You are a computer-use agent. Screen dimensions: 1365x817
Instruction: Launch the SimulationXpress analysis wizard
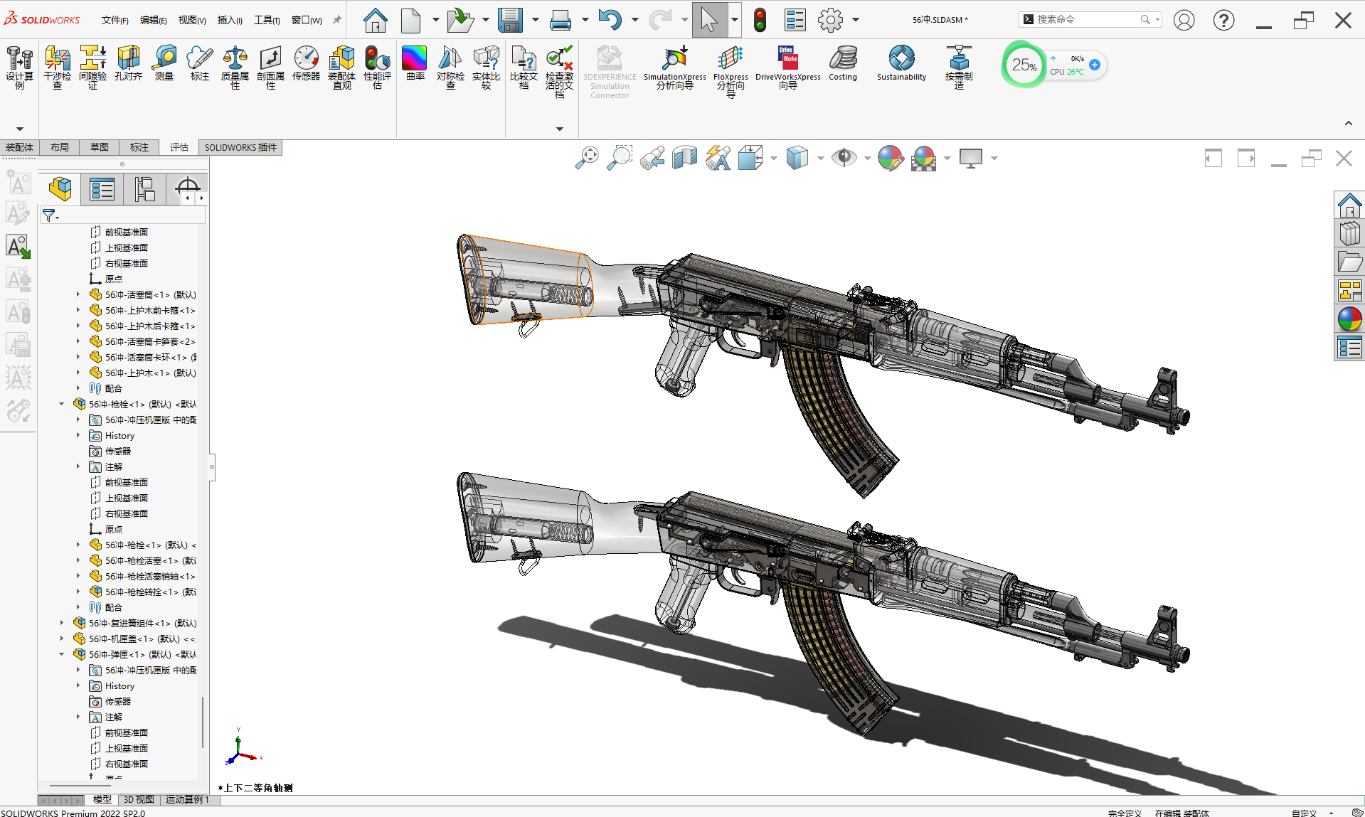pos(674,68)
